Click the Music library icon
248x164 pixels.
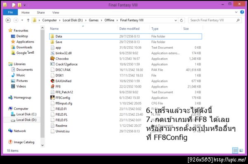(x=13, y=75)
